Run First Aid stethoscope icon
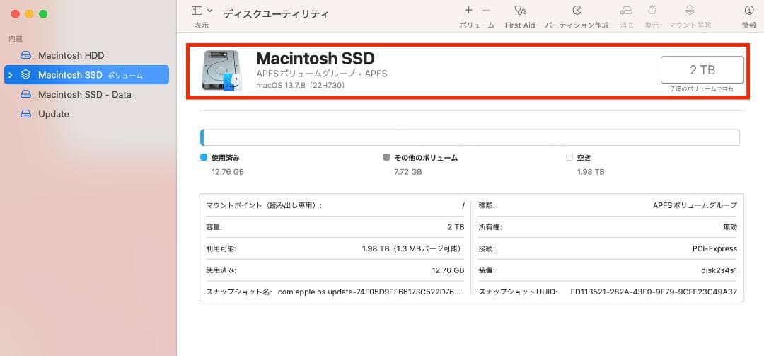The image size is (764, 356). pyautogui.click(x=520, y=10)
